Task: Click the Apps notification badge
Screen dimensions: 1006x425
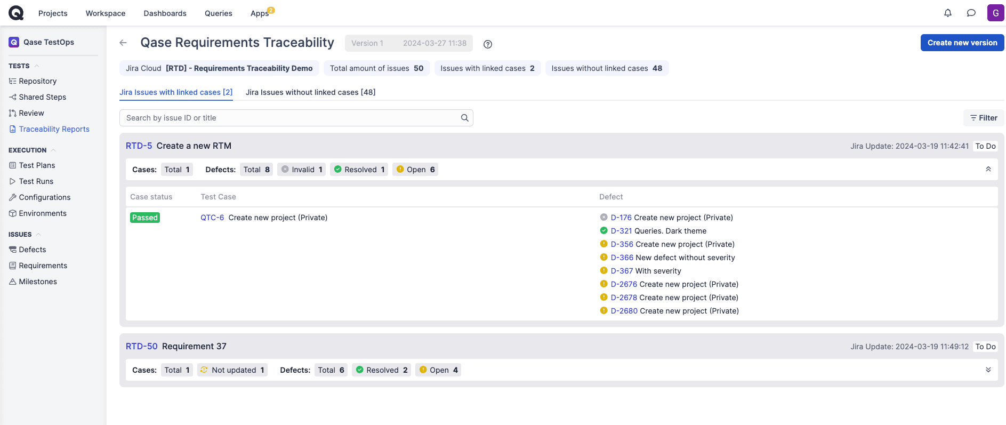Action: [x=271, y=10]
